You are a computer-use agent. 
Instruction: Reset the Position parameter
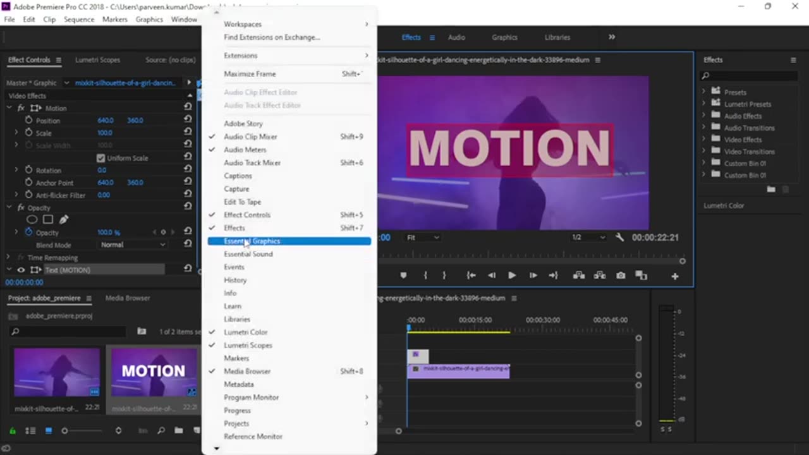pos(188,120)
